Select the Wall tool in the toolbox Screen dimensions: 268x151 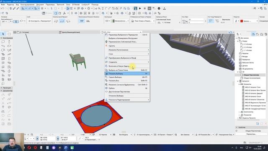(3, 42)
